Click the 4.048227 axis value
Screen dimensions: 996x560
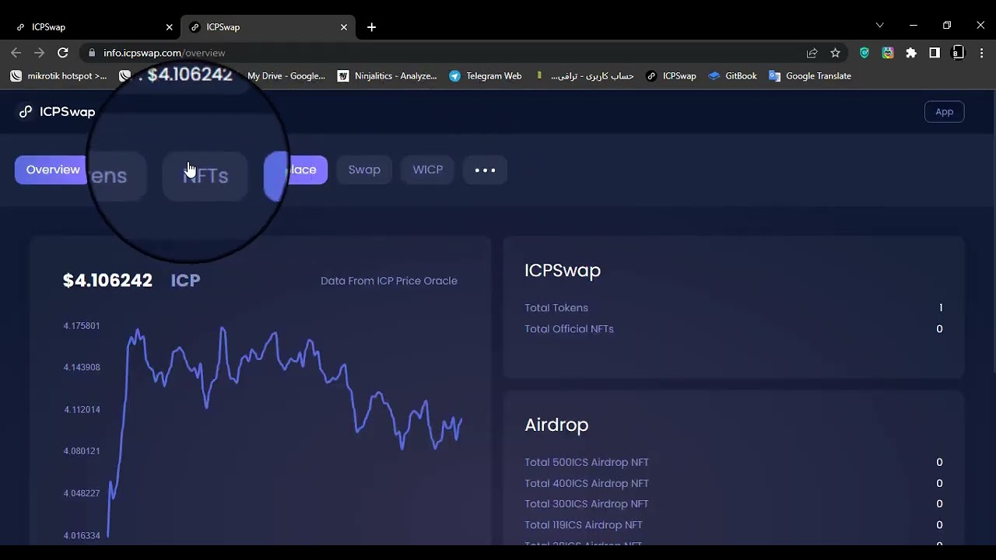tap(82, 493)
